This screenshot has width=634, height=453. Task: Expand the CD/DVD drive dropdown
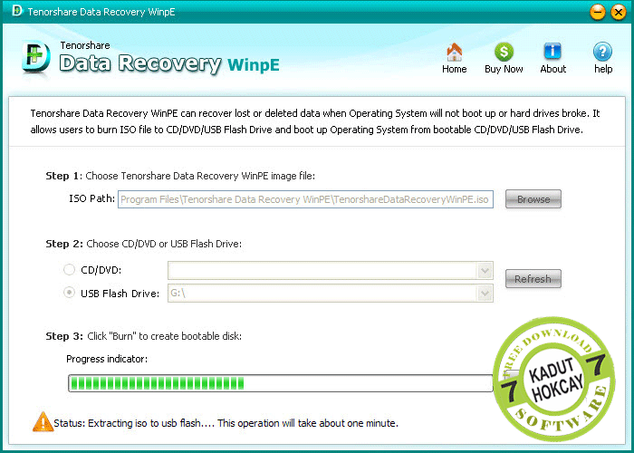(485, 270)
